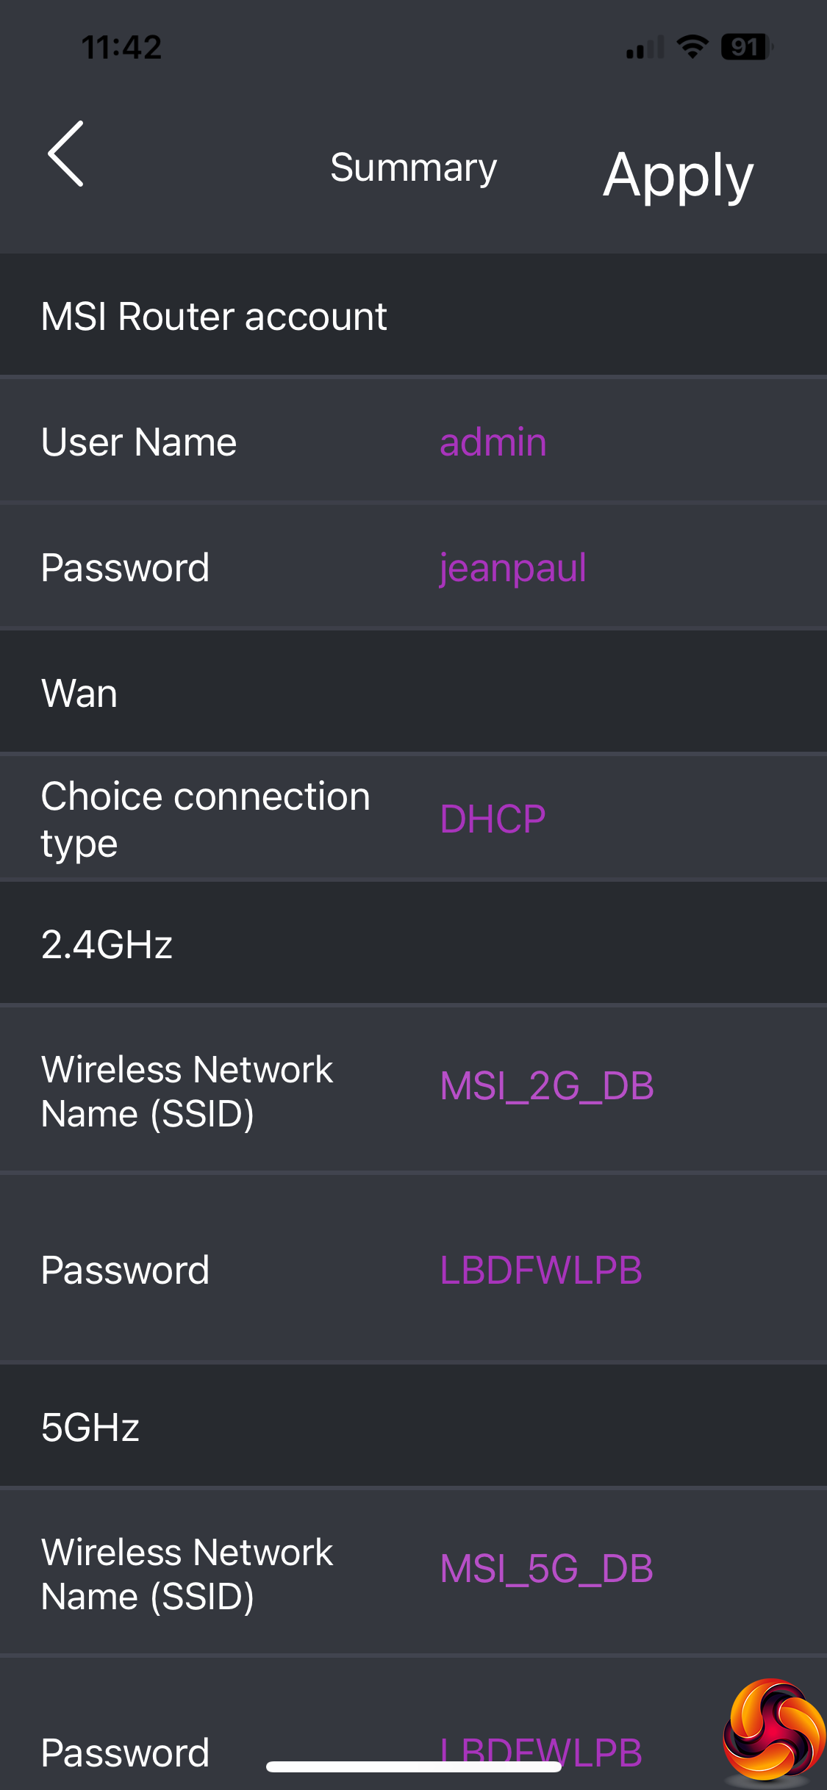Tap the cellular signal bars icon
The height and width of the screenshot is (1790, 827).
pos(645,48)
